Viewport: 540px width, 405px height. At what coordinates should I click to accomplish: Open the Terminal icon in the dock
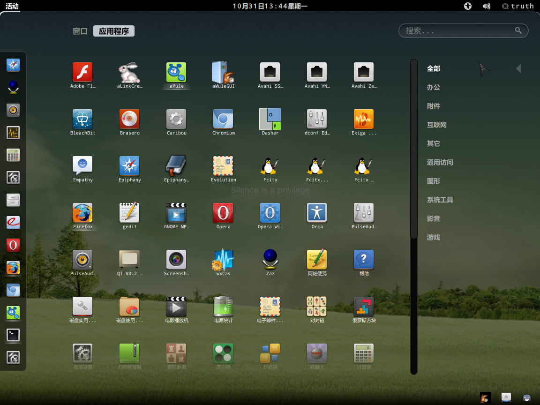click(x=13, y=335)
